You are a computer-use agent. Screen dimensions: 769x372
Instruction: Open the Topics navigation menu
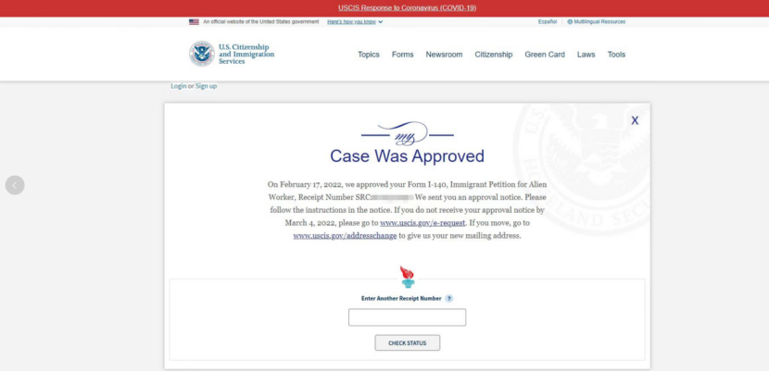coord(369,55)
